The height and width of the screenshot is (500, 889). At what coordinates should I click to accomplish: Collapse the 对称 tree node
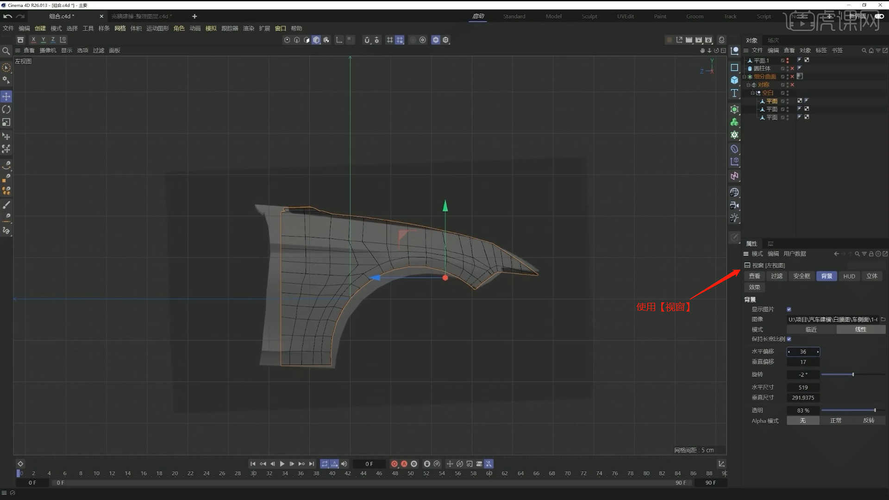(x=748, y=85)
